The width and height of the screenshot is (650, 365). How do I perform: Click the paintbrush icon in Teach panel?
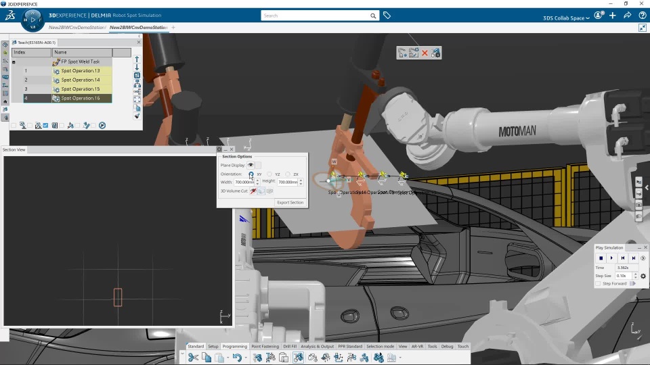137,116
